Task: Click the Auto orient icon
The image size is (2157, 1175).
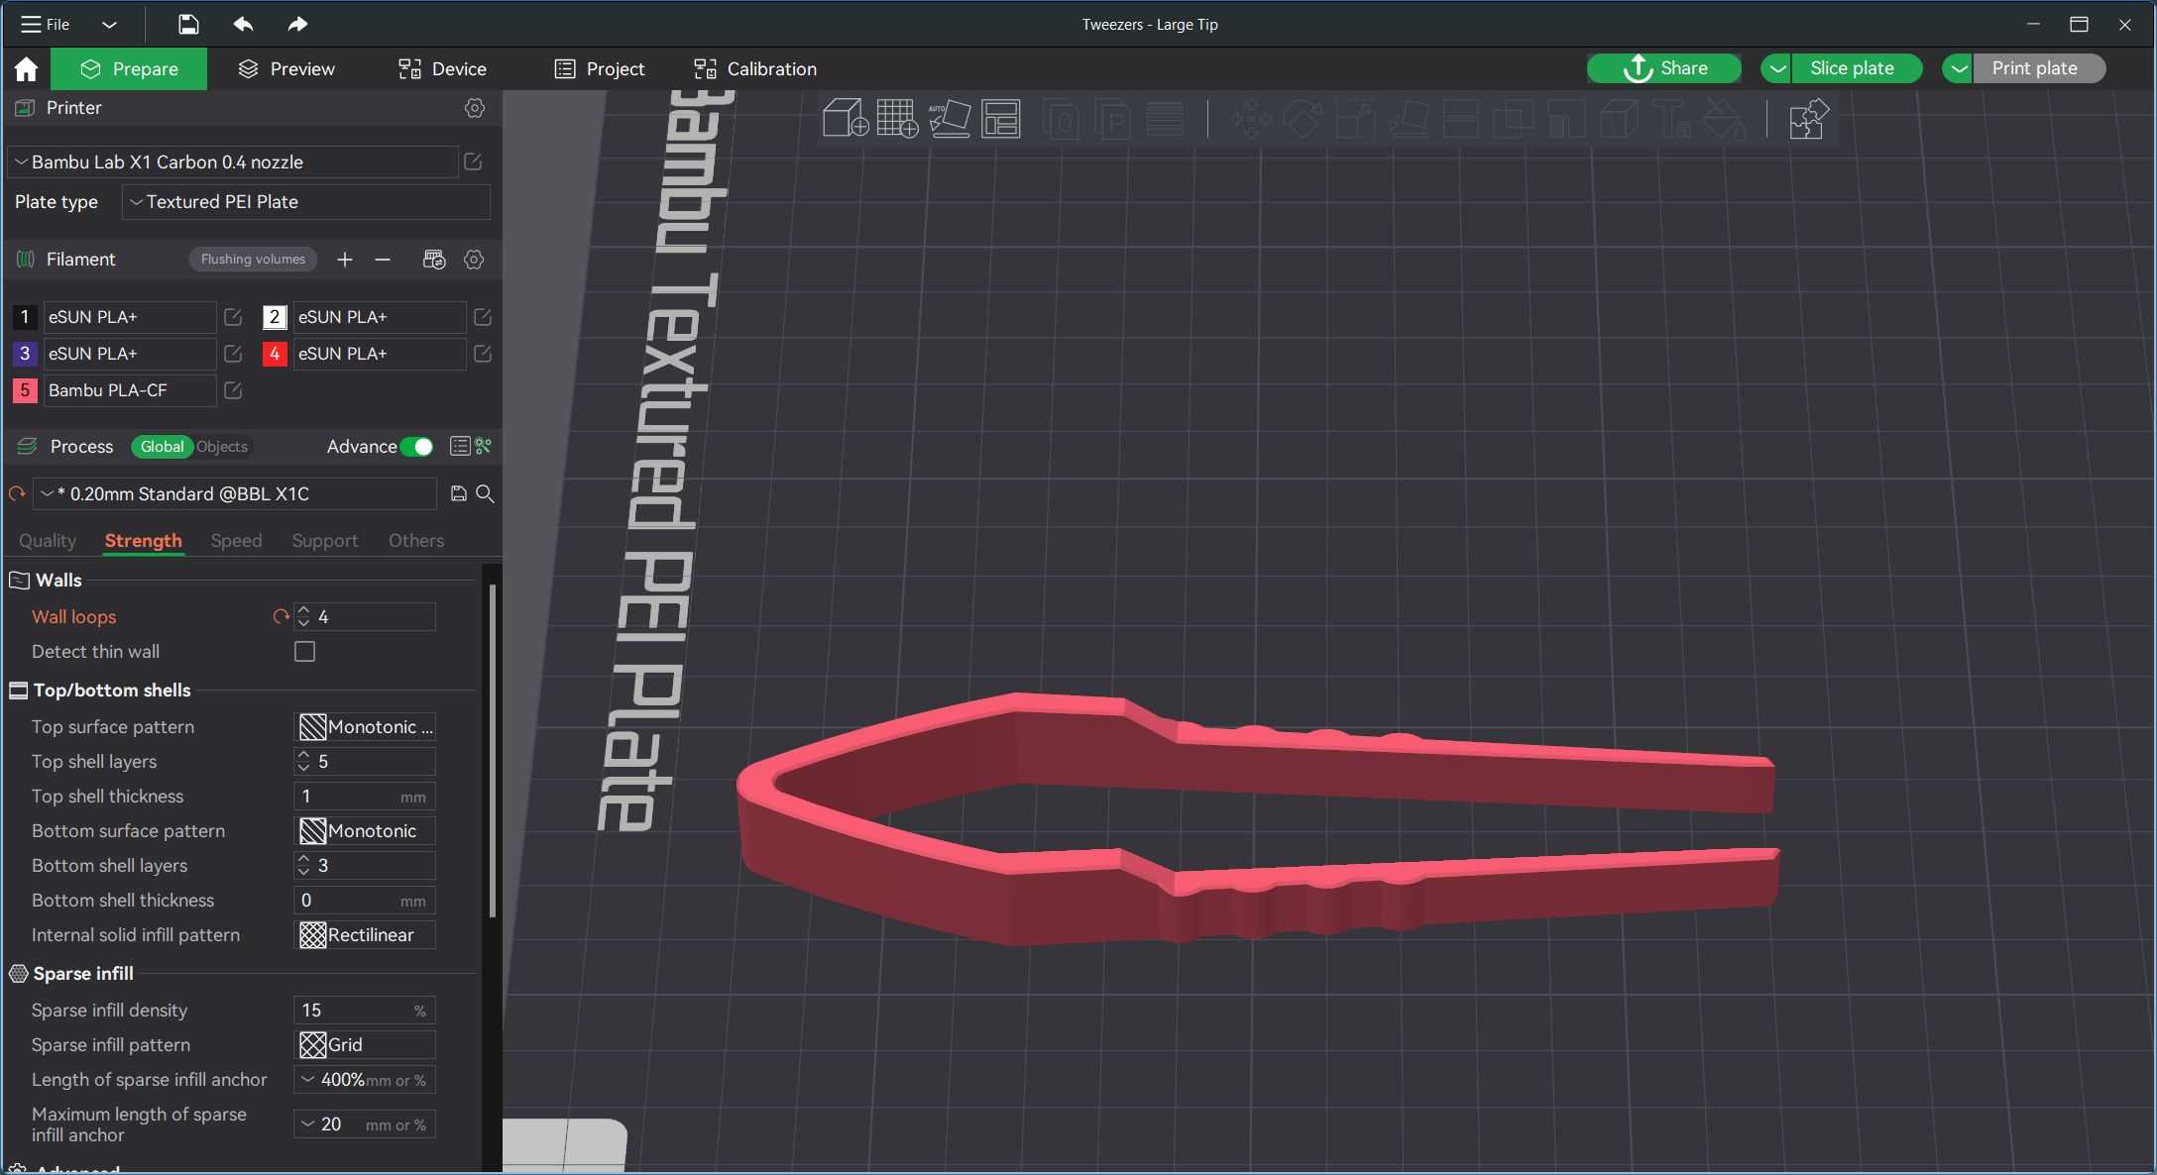Action: (949, 119)
